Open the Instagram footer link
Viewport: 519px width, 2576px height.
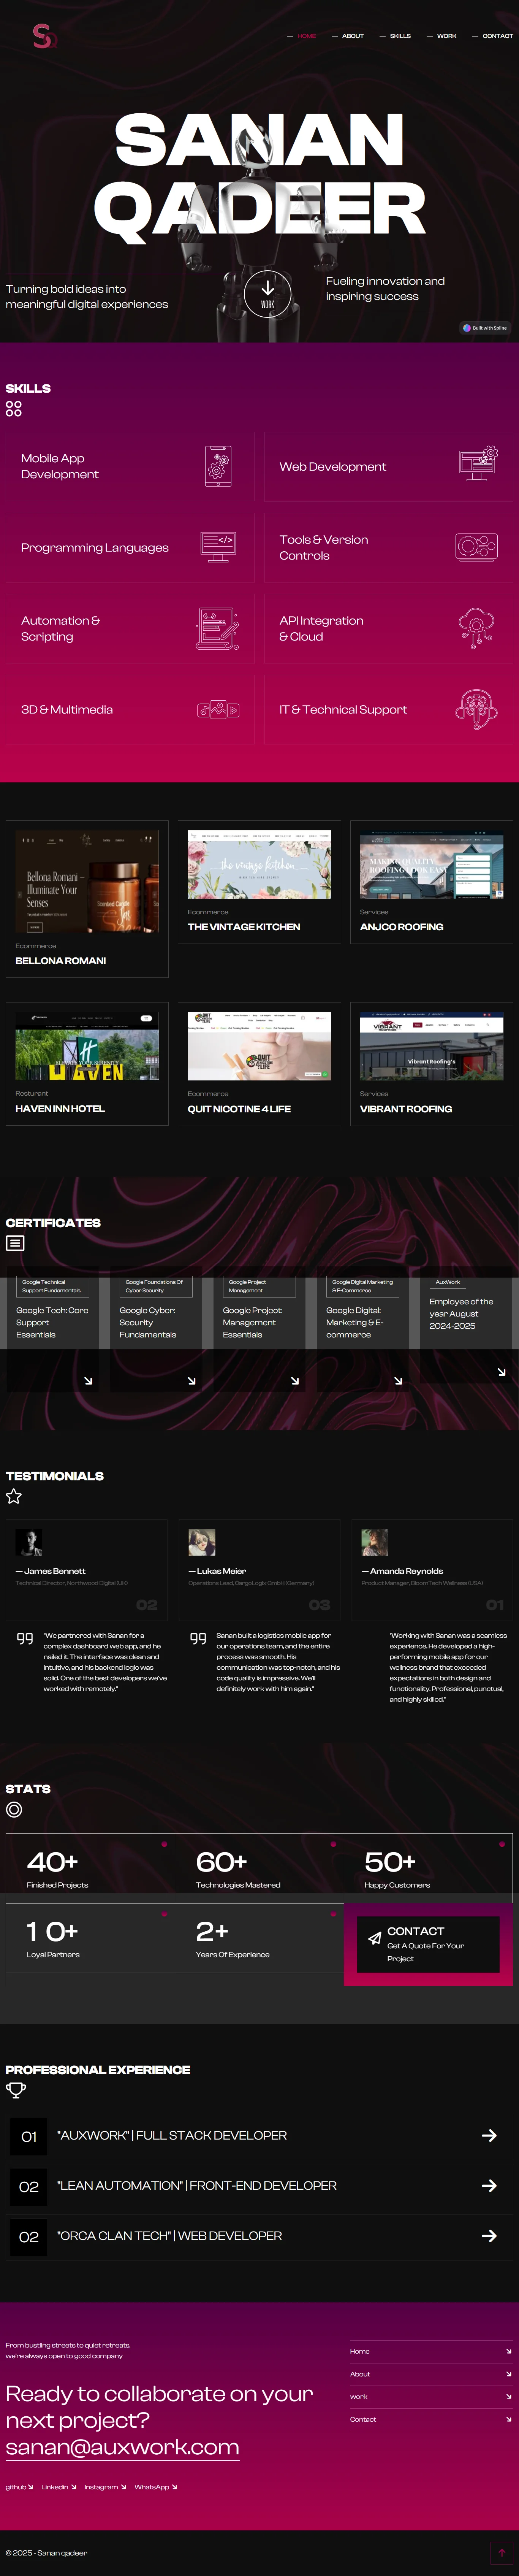pos(105,2487)
